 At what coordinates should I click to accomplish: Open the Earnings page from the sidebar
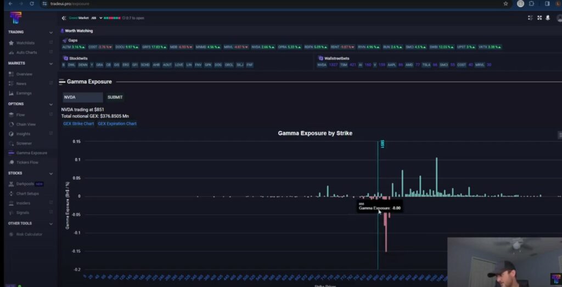tap(24, 93)
